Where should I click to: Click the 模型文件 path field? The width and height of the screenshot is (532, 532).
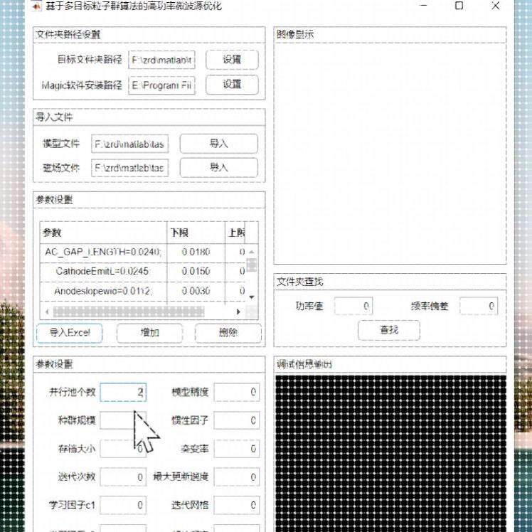129,144
